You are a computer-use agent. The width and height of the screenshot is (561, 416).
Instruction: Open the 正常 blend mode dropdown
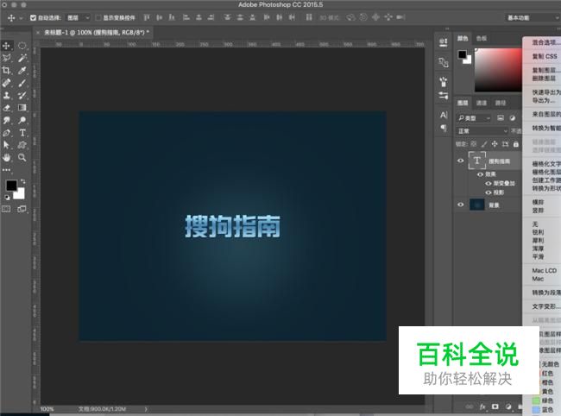482,131
